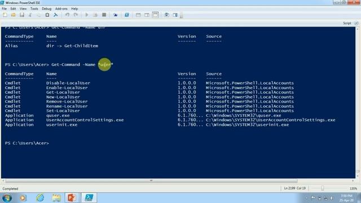The height and width of the screenshot is (203, 361).
Task: Open the Help menu
Action: point(74,8)
